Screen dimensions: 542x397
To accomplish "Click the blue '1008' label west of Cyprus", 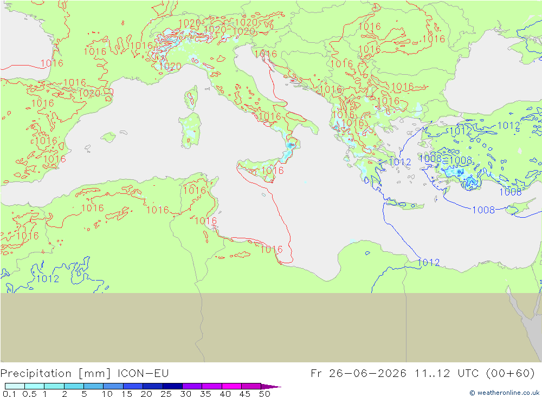I will click(x=483, y=210).
